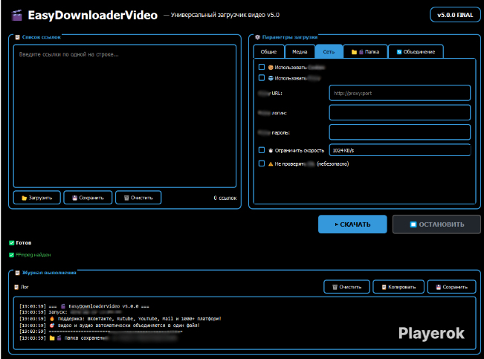Click the trash icon on log Очистить button

point(335,287)
